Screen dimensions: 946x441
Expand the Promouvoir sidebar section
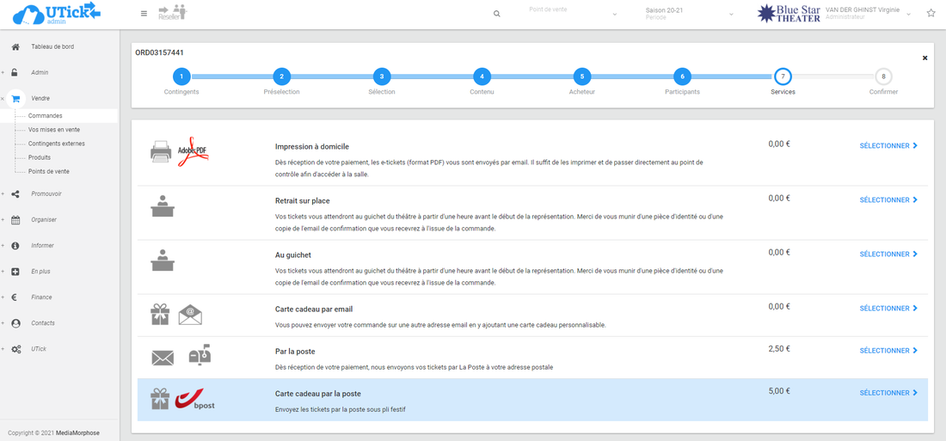coord(46,194)
